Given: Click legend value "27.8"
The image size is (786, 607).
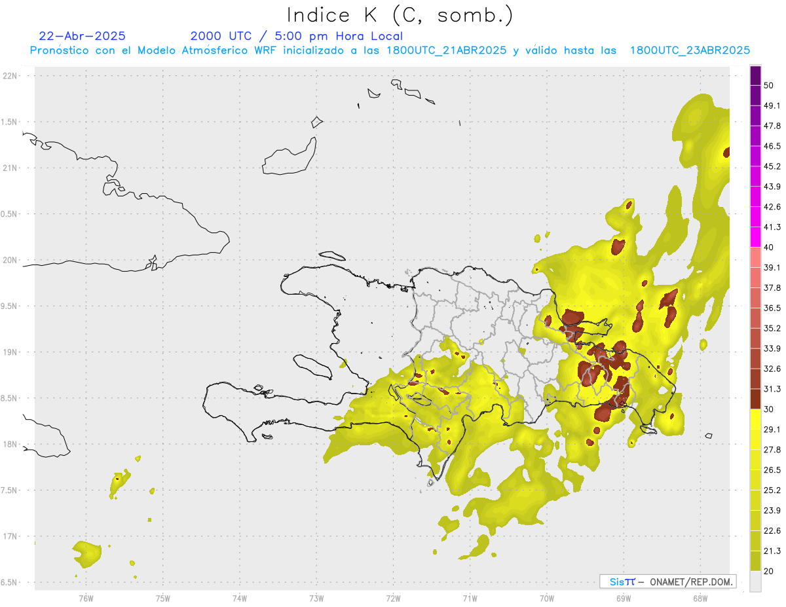Looking at the screenshot, I should tap(772, 450).
